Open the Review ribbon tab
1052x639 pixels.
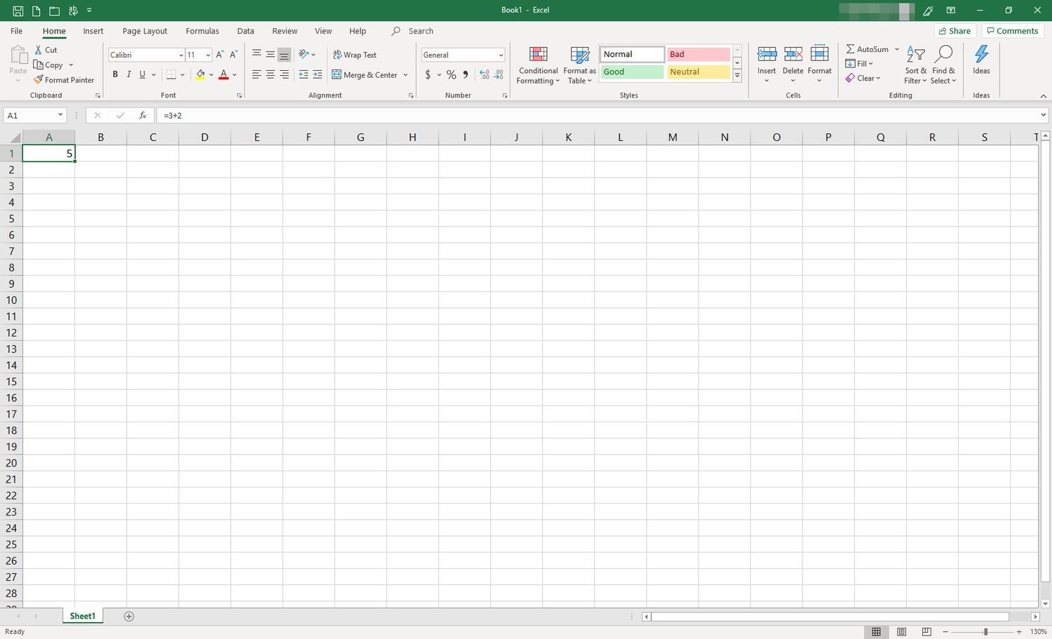tap(285, 31)
